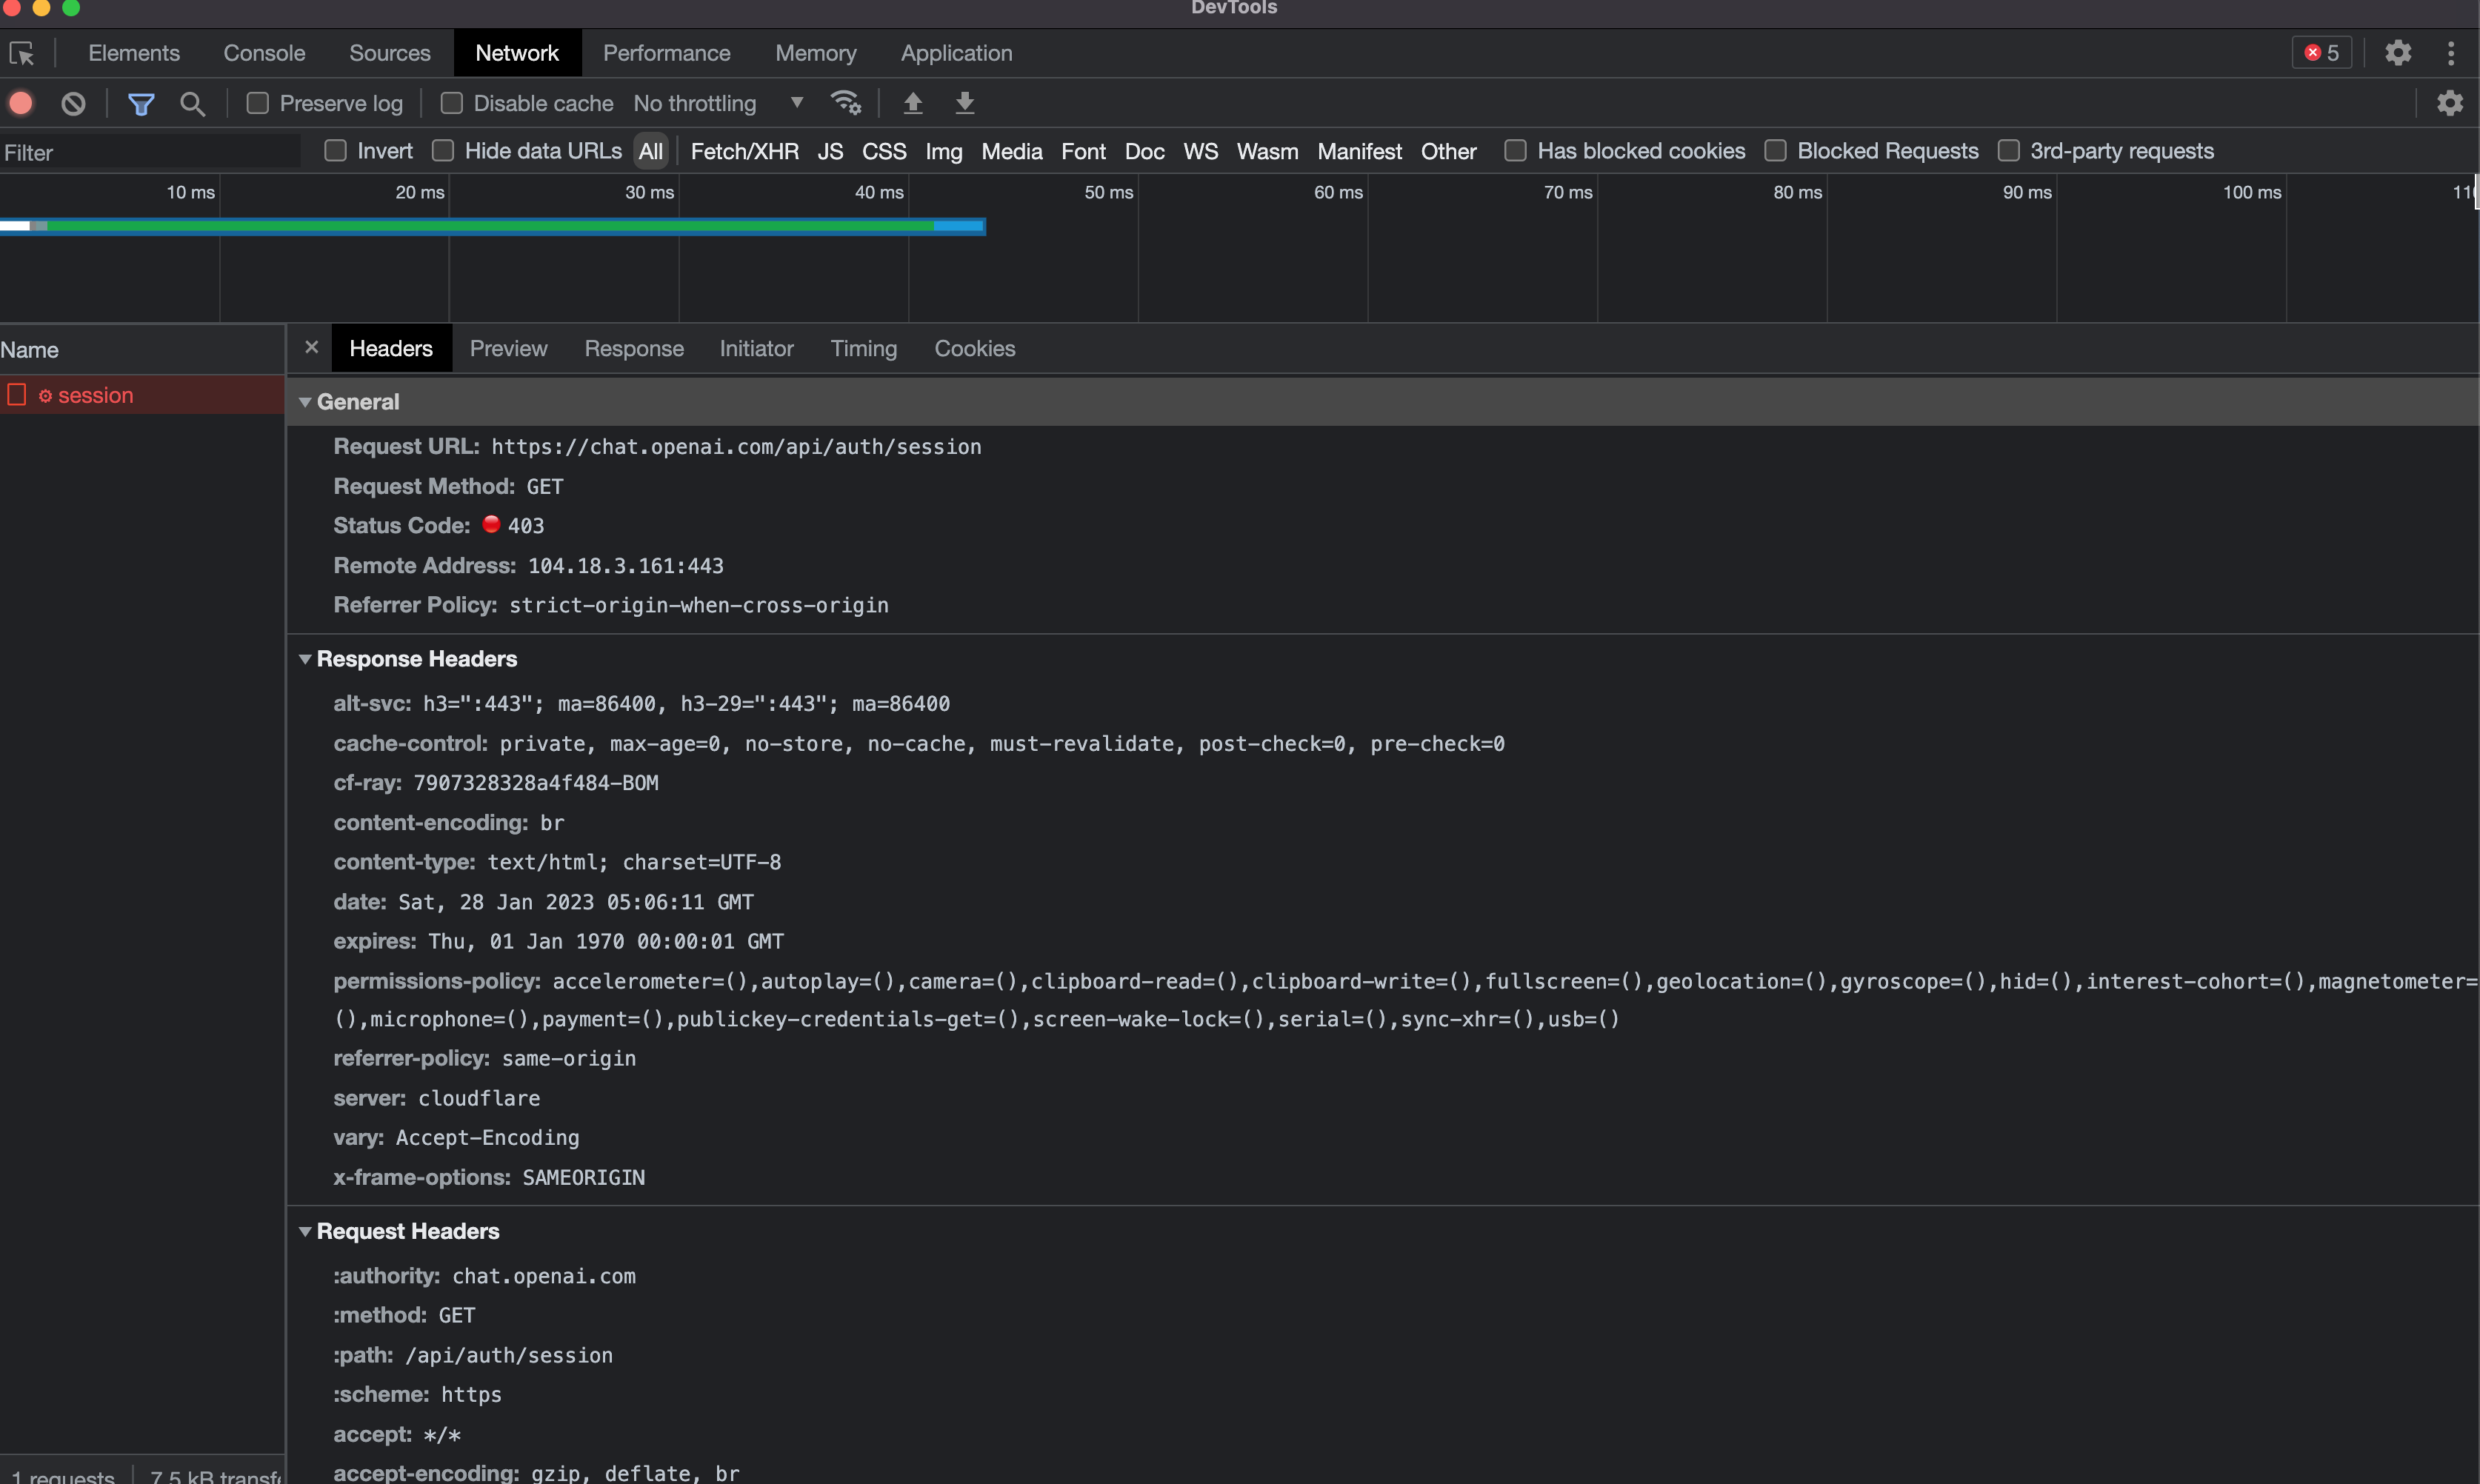Filter requests by Fetch/XHR
The image size is (2480, 1484).
click(x=744, y=151)
